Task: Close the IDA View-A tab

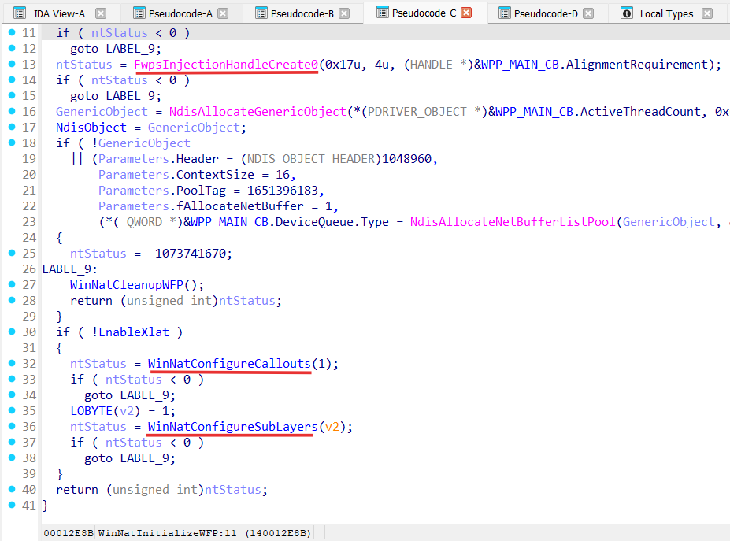Action: [101, 13]
